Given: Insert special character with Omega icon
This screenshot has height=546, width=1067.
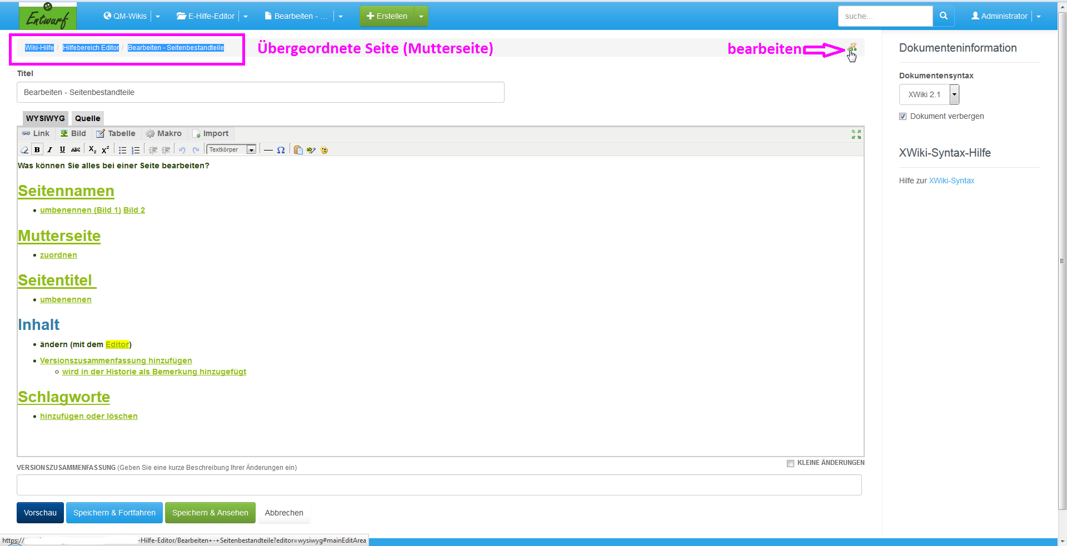Looking at the screenshot, I should tap(281, 150).
